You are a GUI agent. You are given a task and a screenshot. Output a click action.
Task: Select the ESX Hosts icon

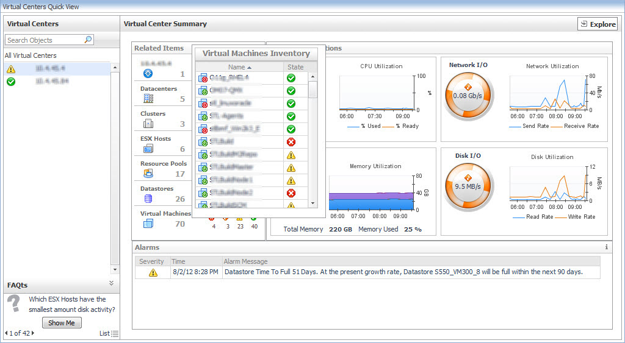(148, 149)
